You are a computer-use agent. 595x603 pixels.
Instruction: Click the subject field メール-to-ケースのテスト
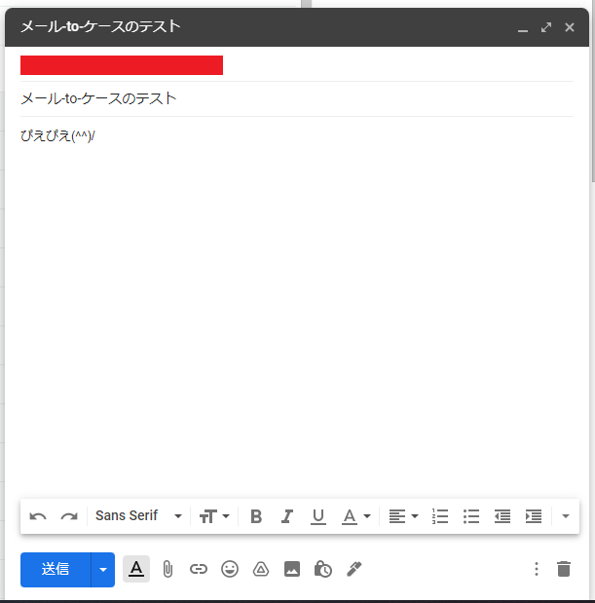coord(297,98)
